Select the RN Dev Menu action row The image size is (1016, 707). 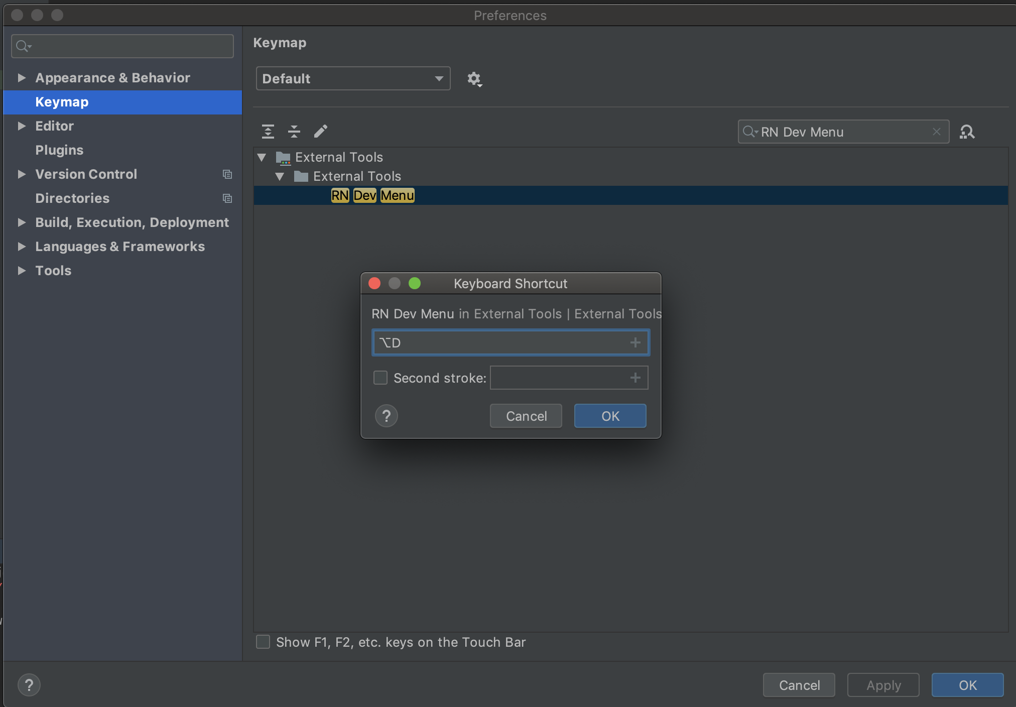pyautogui.click(x=630, y=195)
